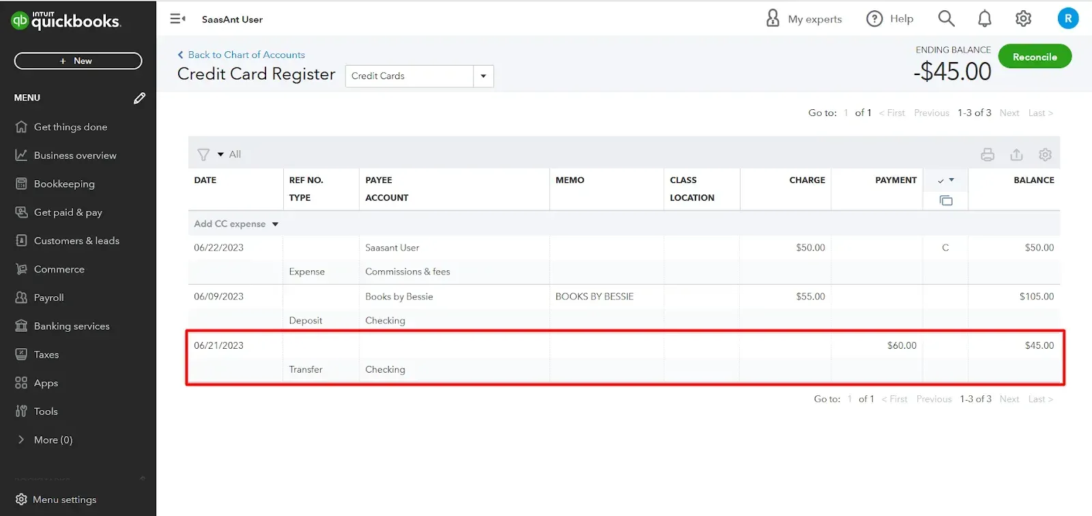The height and width of the screenshot is (516, 1092).
Task: Click the Banking services bank icon
Action: (21, 326)
